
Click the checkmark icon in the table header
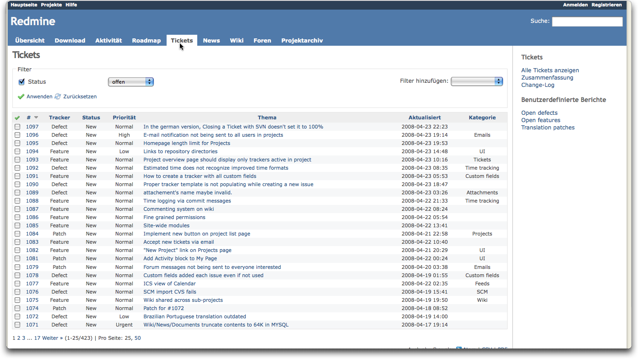click(17, 118)
